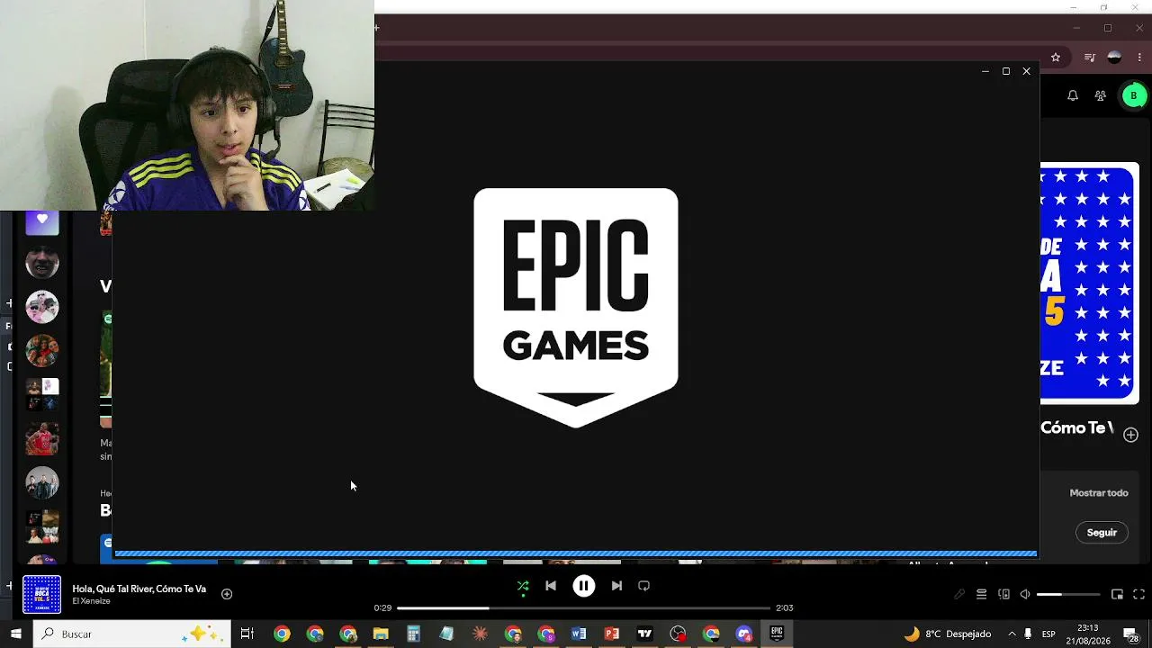Open the blue starred album artwork
Image resolution: width=1152 pixels, height=648 pixels.
pyautogui.click(x=1089, y=283)
